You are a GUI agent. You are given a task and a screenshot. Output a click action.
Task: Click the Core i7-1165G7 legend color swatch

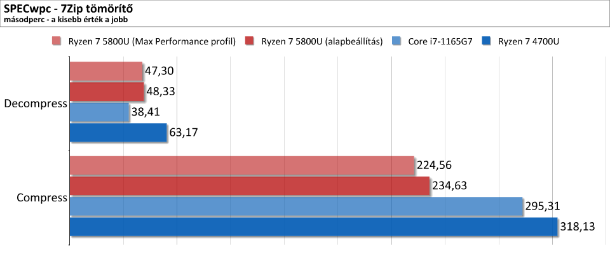(x=396, y=41)
